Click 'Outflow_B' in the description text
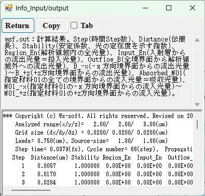Viewport: 205px width, 196px height. (104, 59)
